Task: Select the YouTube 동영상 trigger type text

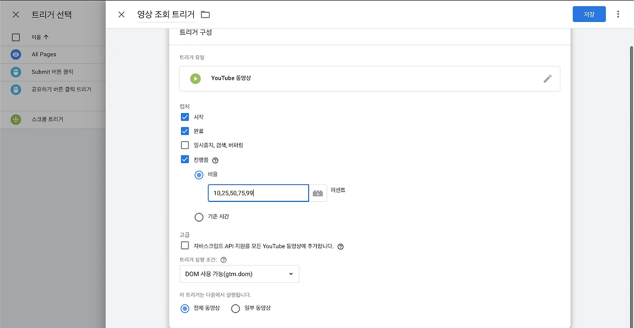Action: point(231,78)
